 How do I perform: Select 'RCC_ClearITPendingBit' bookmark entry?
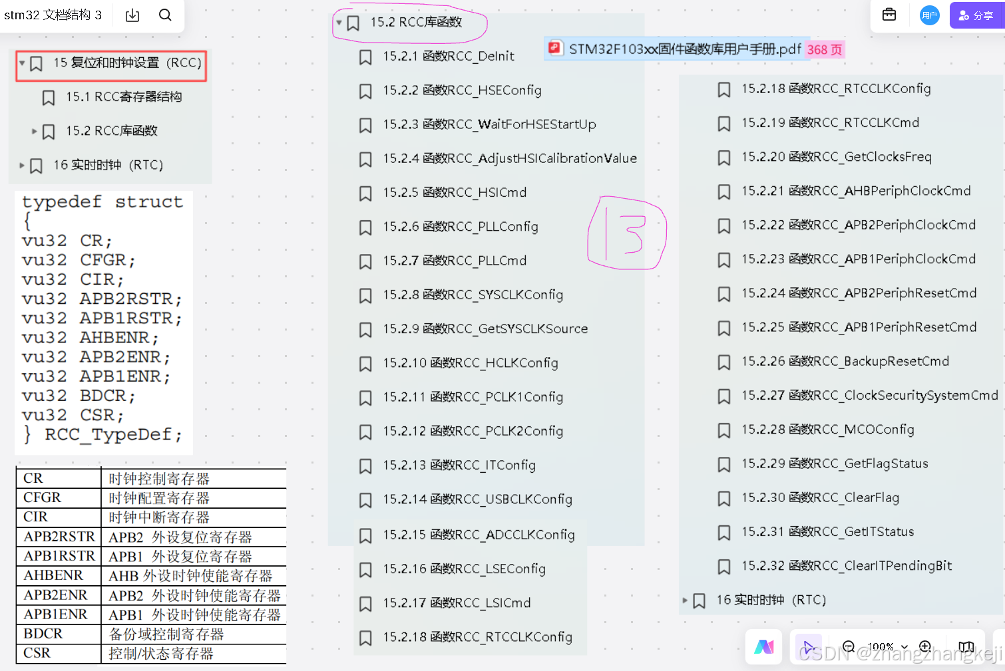coord(847,565)
